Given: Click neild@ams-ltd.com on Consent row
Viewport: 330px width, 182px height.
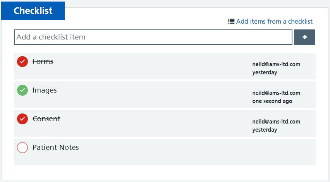Looking at the screenshot, I should click(276, 122).
